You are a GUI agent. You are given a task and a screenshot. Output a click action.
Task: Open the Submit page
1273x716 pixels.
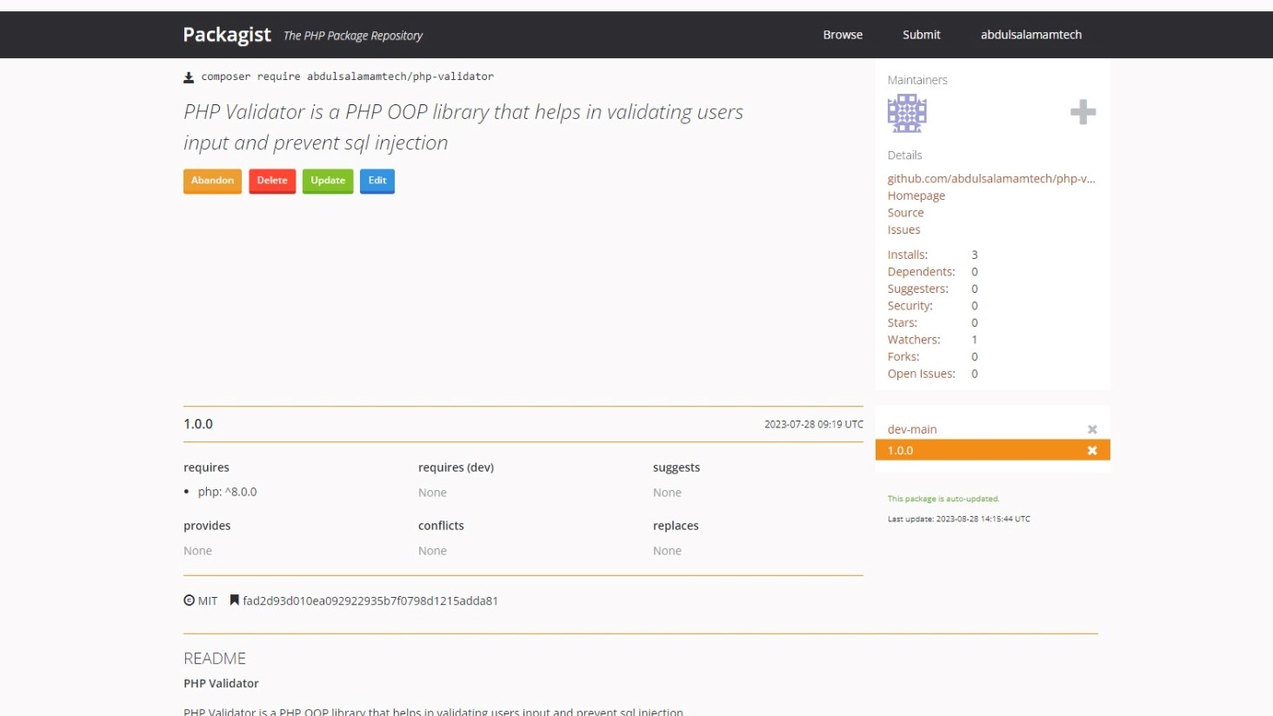921,35
